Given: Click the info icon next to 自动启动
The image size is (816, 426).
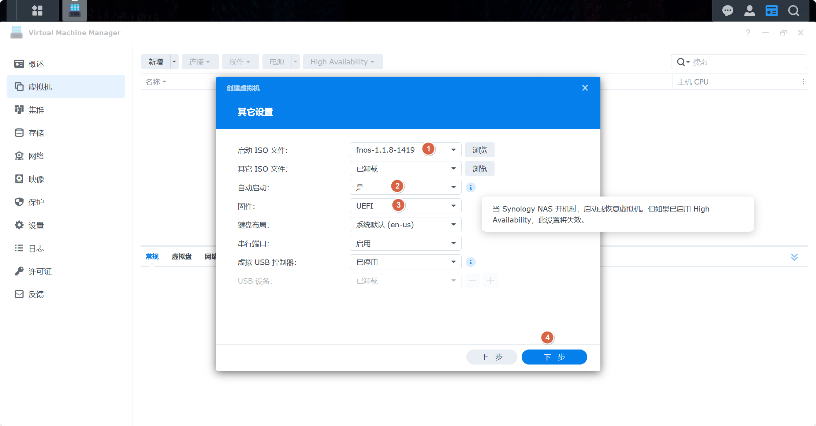Looking at the screenshot, I should (470, 187).
